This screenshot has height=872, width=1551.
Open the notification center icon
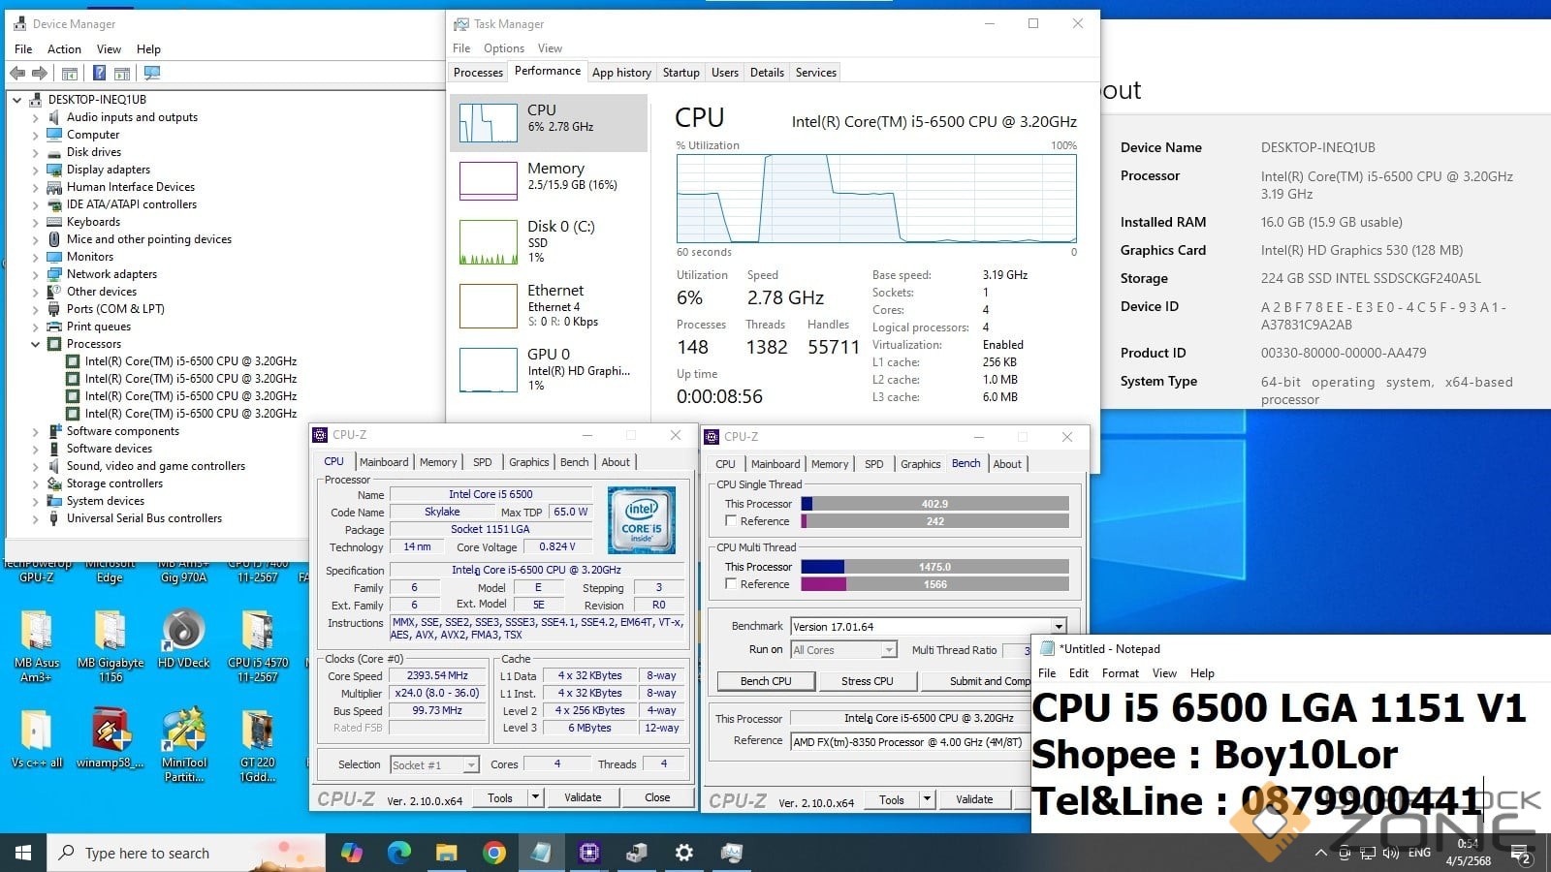[x=1522, y=855]
